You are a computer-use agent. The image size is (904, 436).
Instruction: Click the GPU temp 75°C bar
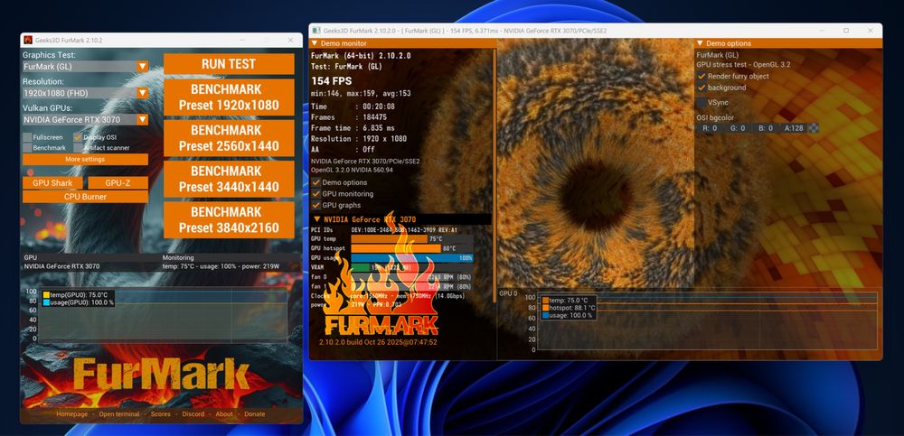[x=411, y=239]
